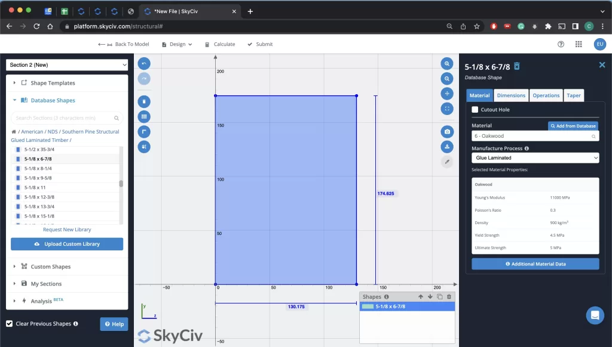Image resolution: width=612 pixels, height=347 pixels.
Task: Open new browser tab with plus
Action: (x=250, y=11)
